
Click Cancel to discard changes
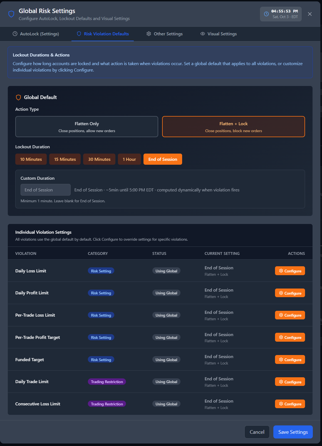257,432
